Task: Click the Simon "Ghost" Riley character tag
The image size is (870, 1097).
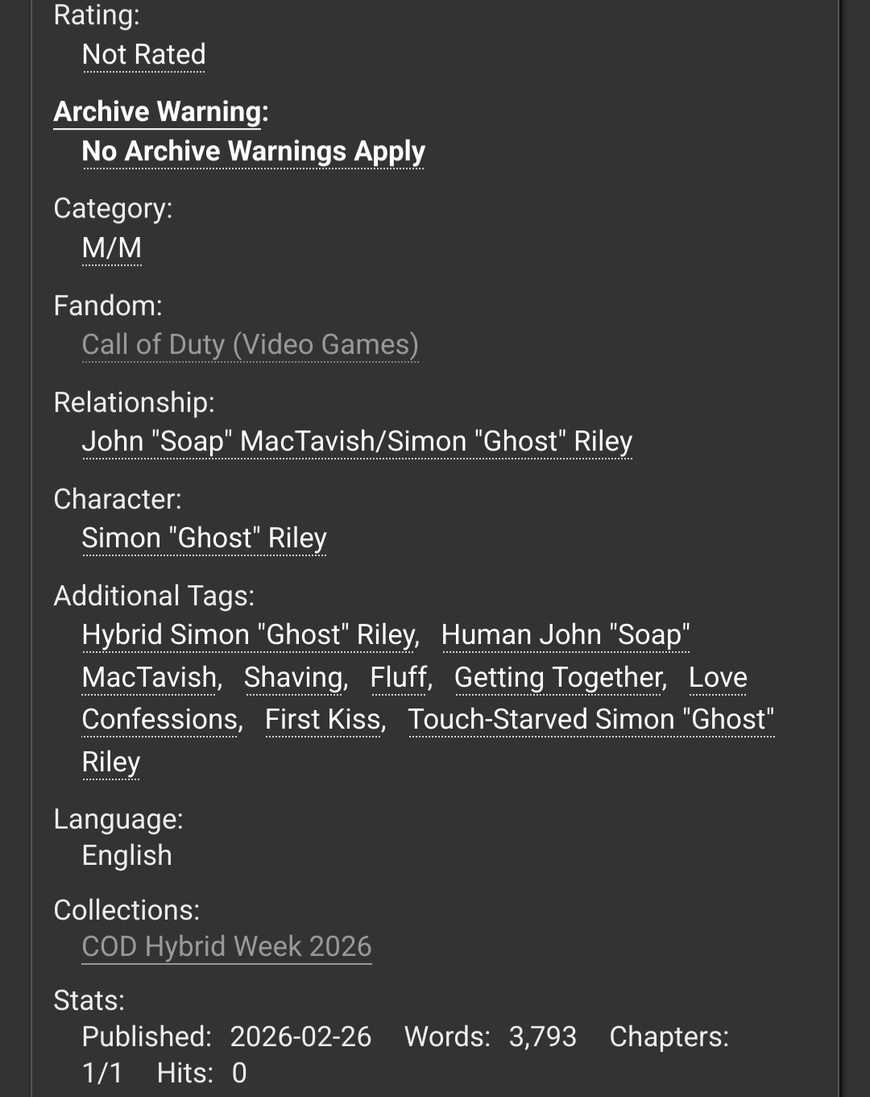Action: (204, 538)
